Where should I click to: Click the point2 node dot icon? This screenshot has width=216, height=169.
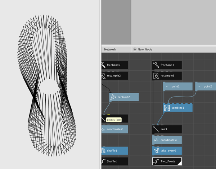point(199,86)
